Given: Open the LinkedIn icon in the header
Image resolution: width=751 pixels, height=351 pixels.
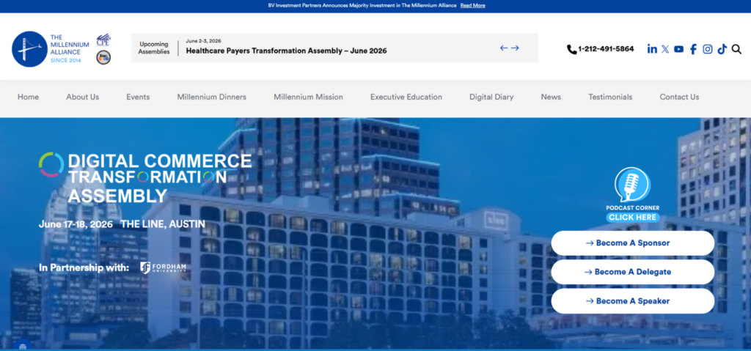Looking at the screenshot, I should 652,49.
